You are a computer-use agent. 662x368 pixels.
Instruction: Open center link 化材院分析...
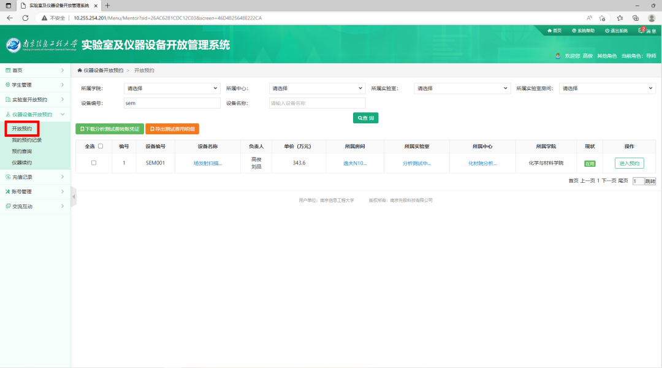click(x=482, y=163)
